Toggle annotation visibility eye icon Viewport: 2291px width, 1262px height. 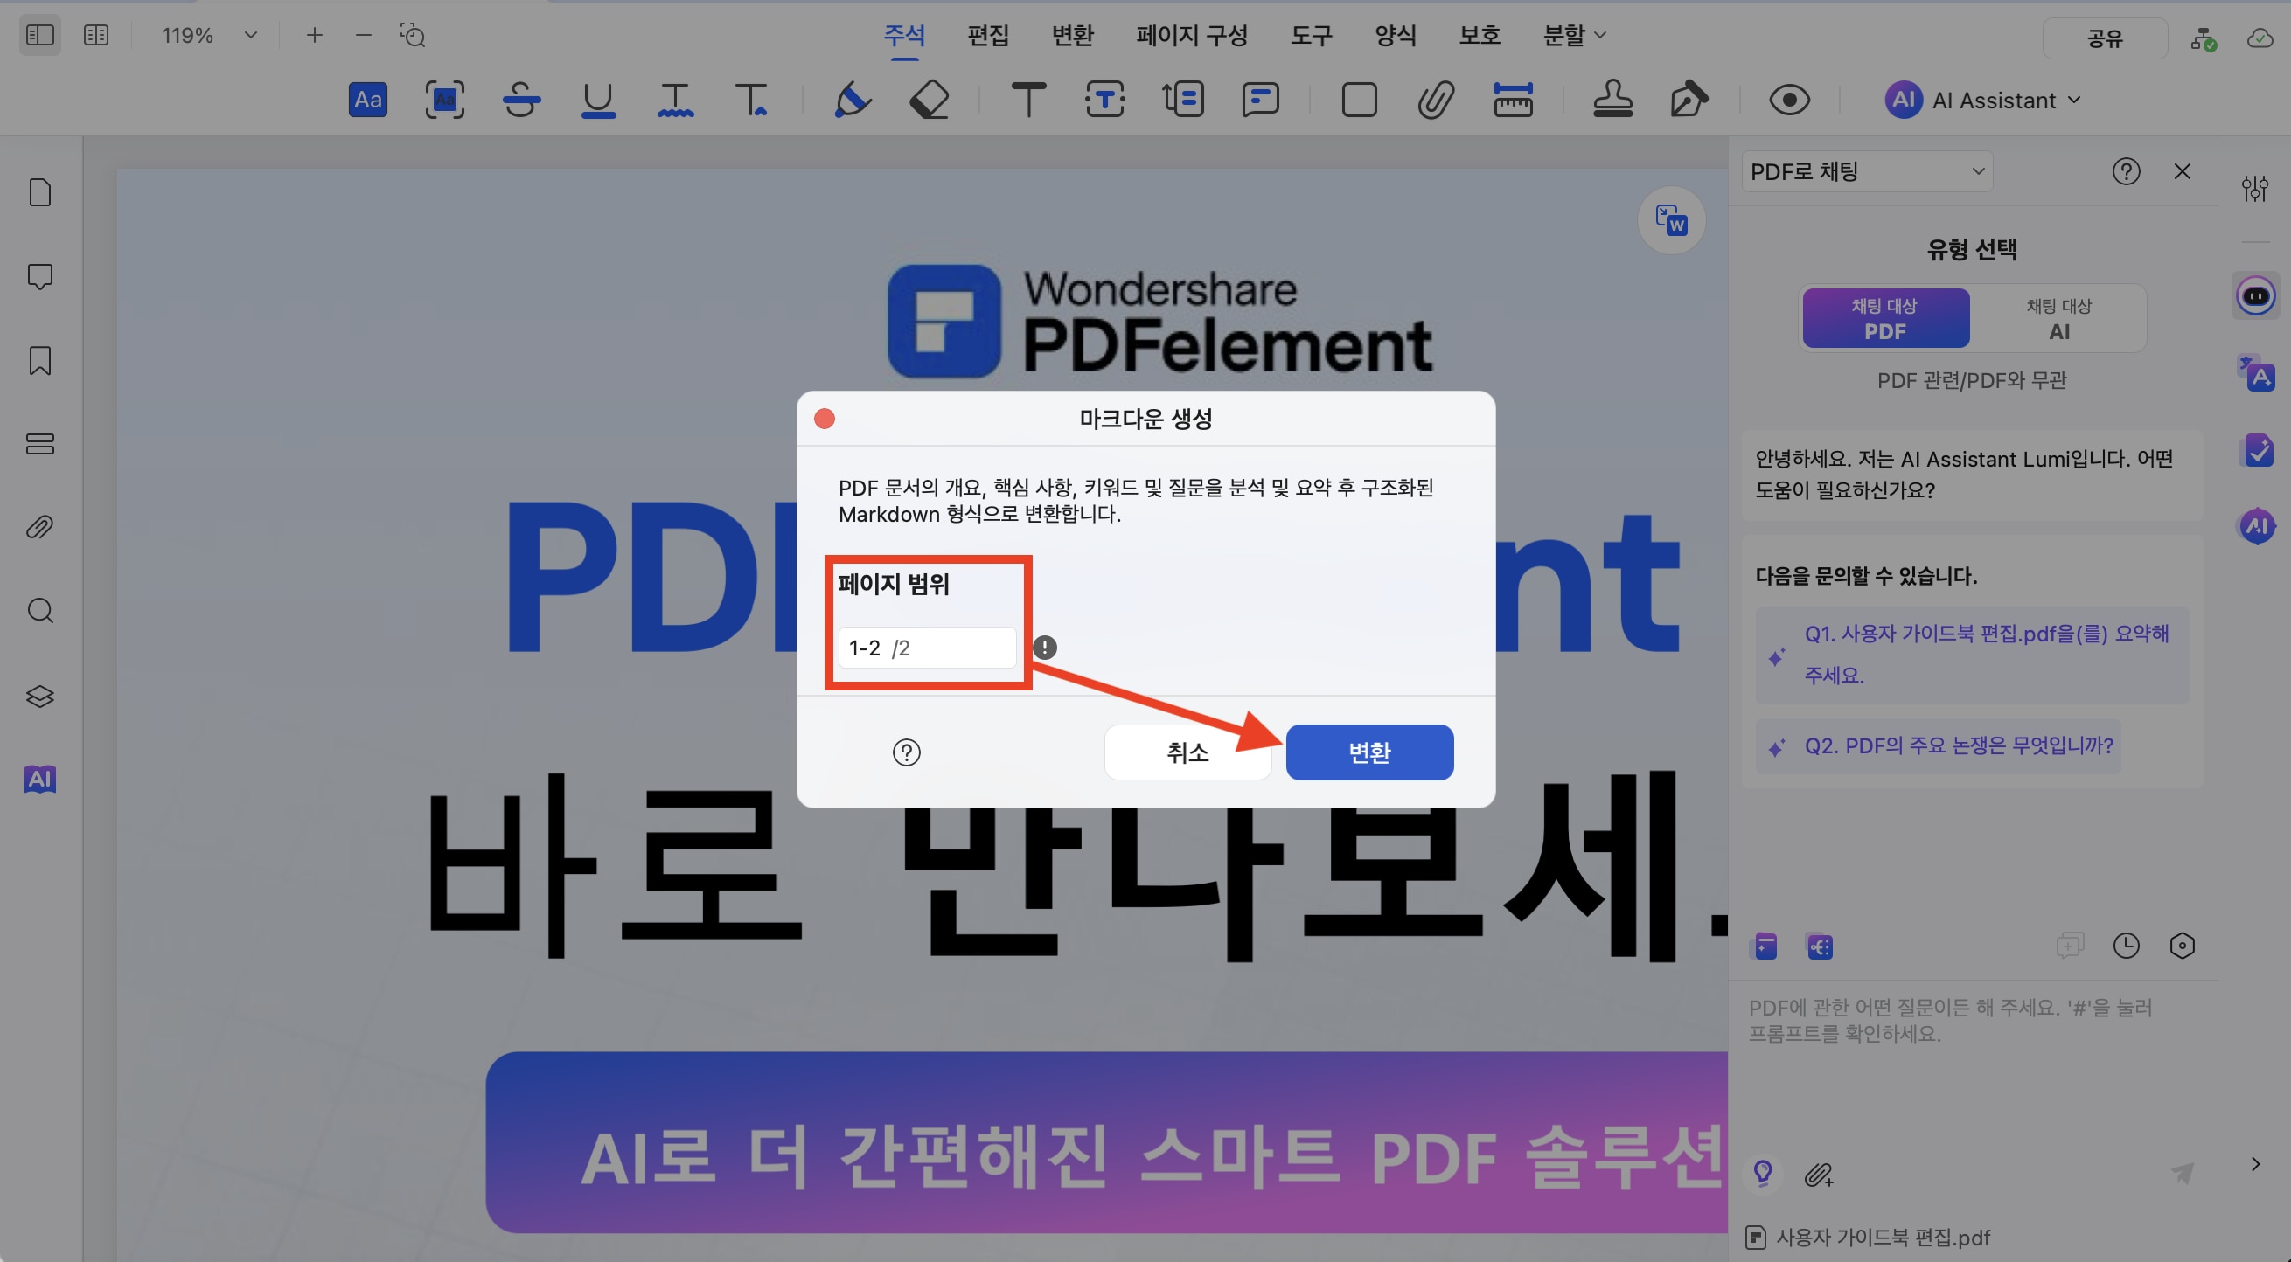(1789, 100)
